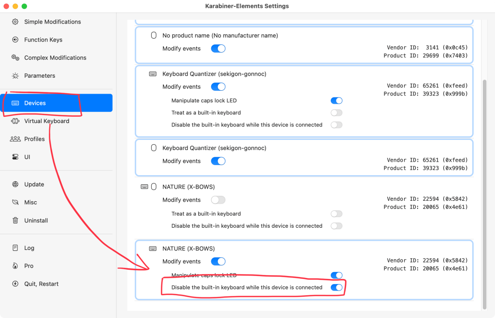
Task: Click Product ID 29699 (0x7403) text
Action: 425,55
